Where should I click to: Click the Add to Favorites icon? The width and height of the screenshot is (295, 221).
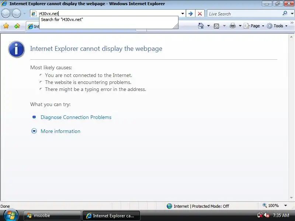pyautogui.click(x=17, y=26)
